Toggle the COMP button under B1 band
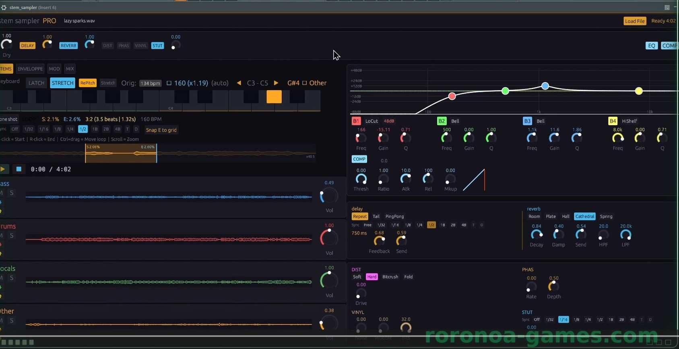Screen dimensions: 679x349 359,159
